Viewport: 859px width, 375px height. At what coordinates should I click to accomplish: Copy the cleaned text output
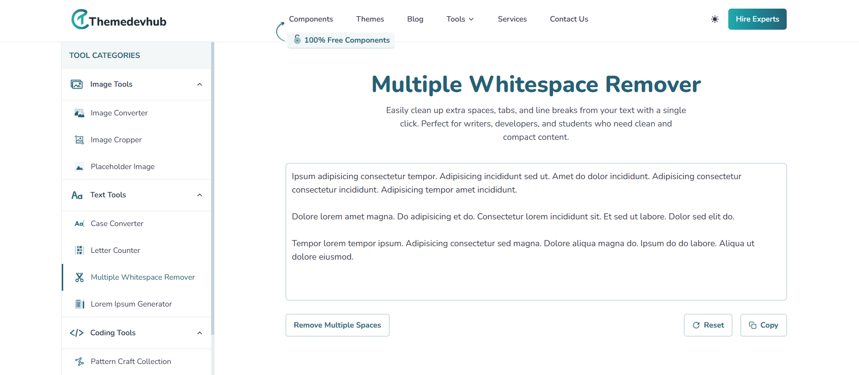tap(763, 325)
